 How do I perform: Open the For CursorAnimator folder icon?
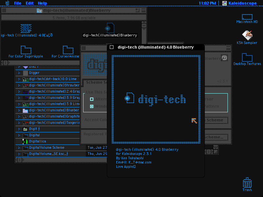point(68,50)
